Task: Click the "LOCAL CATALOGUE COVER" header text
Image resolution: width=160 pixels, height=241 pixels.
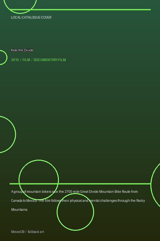Action: click(31, 18)
